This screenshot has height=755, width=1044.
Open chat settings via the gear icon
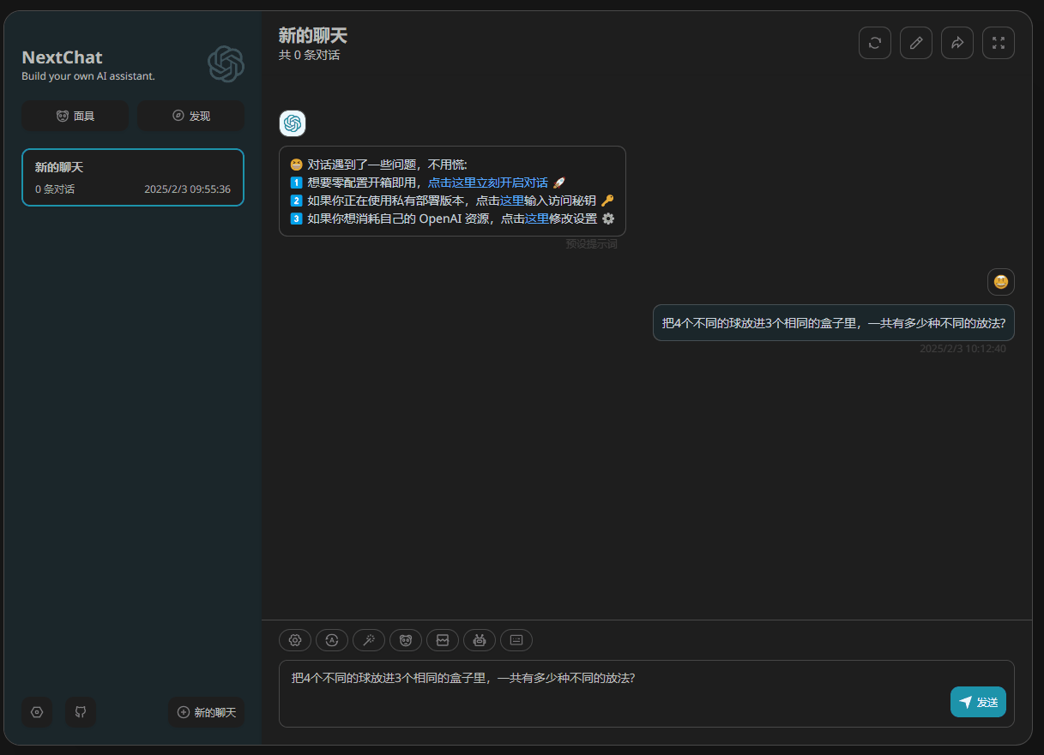coord(294,639)
